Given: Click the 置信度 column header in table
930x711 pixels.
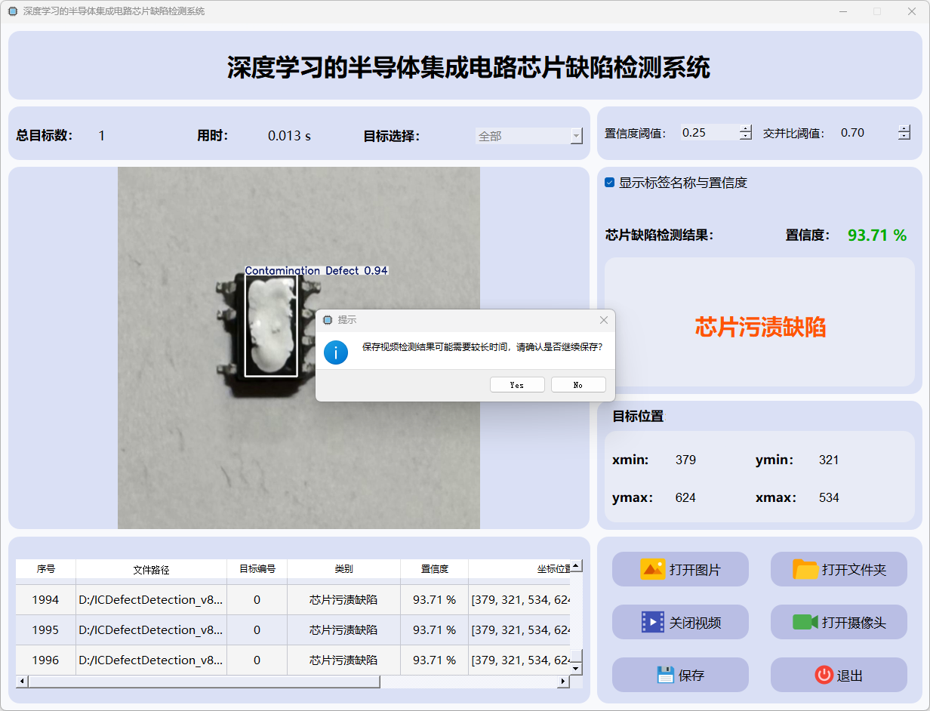Looking at the screenshot, I should click(x=434, y=569).
